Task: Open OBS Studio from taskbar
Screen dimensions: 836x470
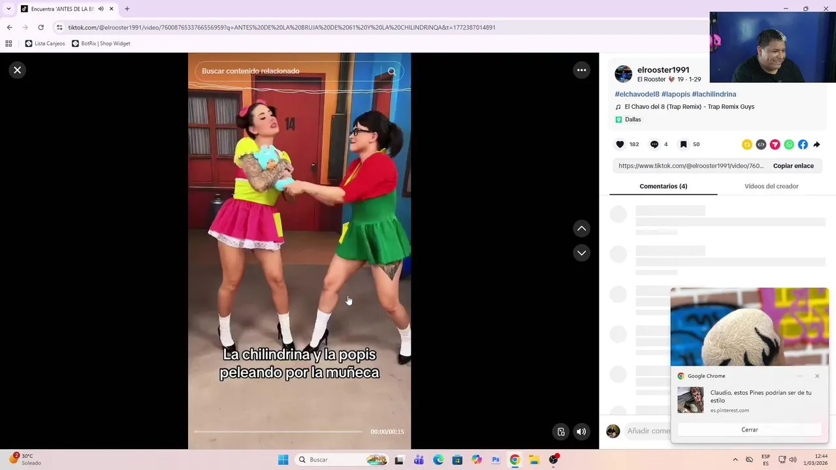Action: tap(553, 460)
